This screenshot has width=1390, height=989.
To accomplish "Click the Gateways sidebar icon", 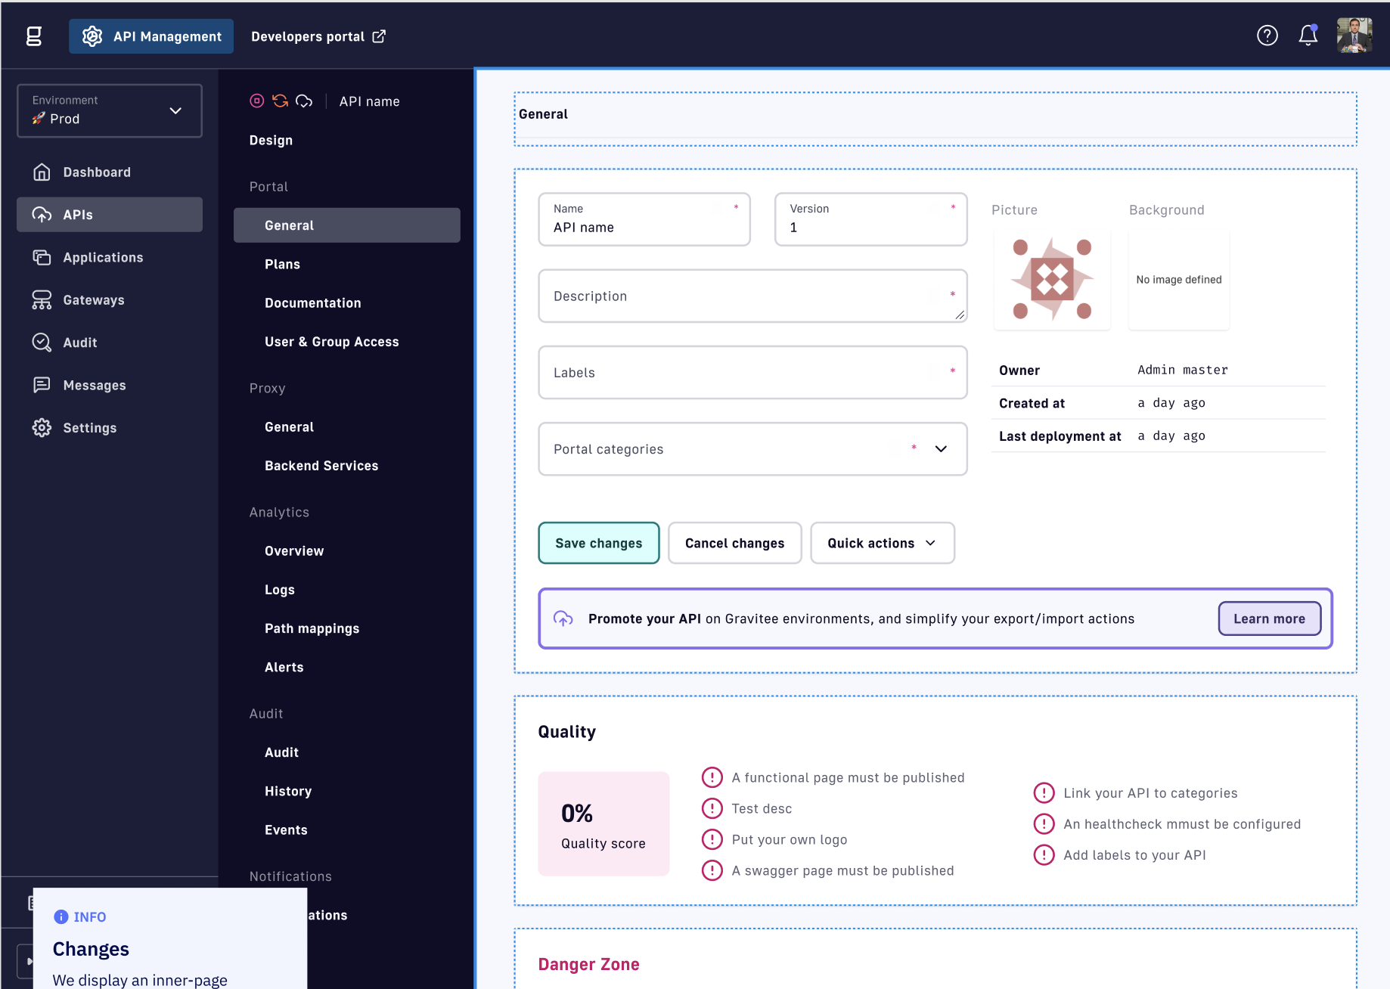I will pyautogui.click(x=42, y=299).
